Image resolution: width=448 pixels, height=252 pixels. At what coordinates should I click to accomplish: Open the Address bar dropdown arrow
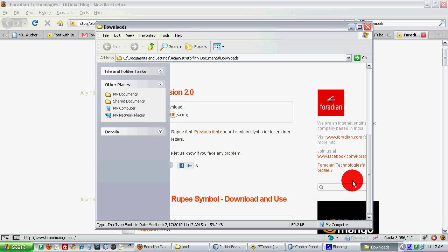coord(349,58)
